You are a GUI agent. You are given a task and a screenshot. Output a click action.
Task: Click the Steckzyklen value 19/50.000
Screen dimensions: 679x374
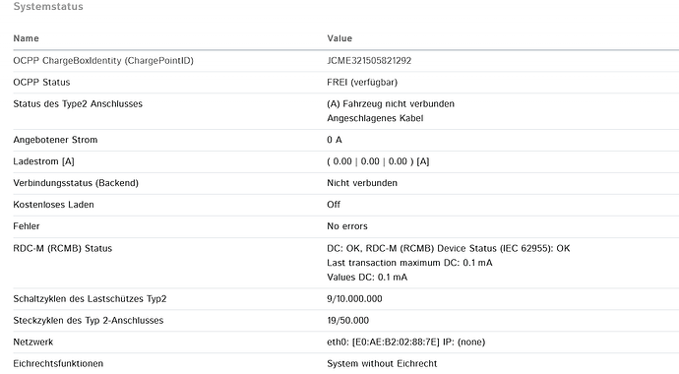pos(348,320)
